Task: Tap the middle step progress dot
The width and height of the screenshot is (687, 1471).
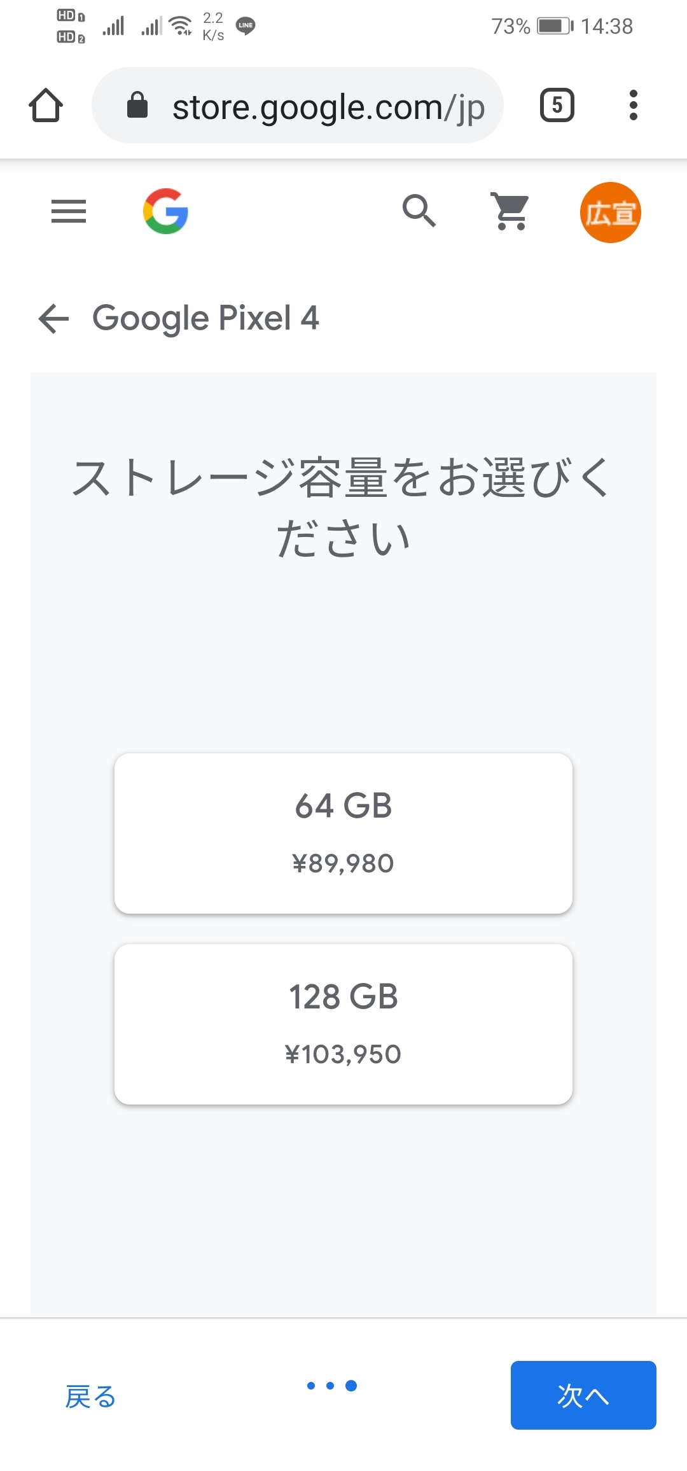Action: point(330,1386)
